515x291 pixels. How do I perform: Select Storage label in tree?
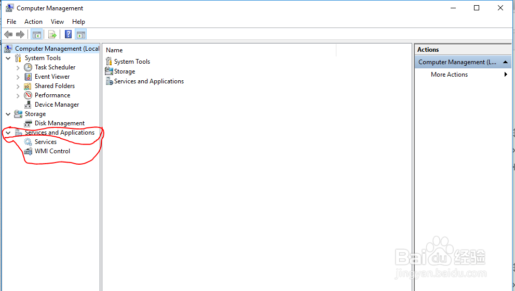[35, 114]
